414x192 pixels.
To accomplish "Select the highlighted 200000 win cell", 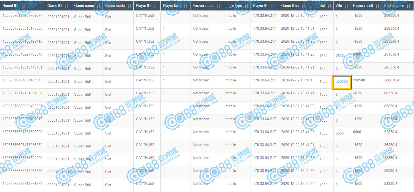I will 342,82.
